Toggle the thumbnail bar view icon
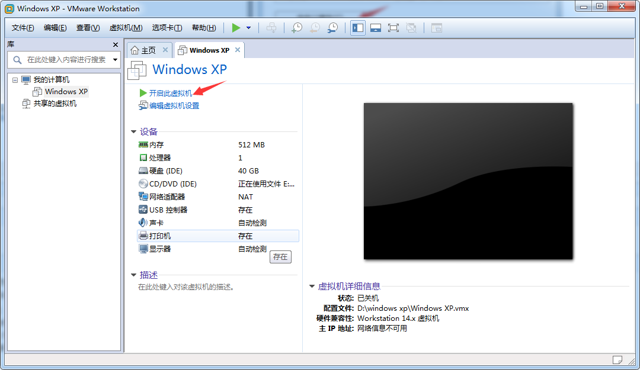This screenshot has width=640, height=370. [376, 28]
